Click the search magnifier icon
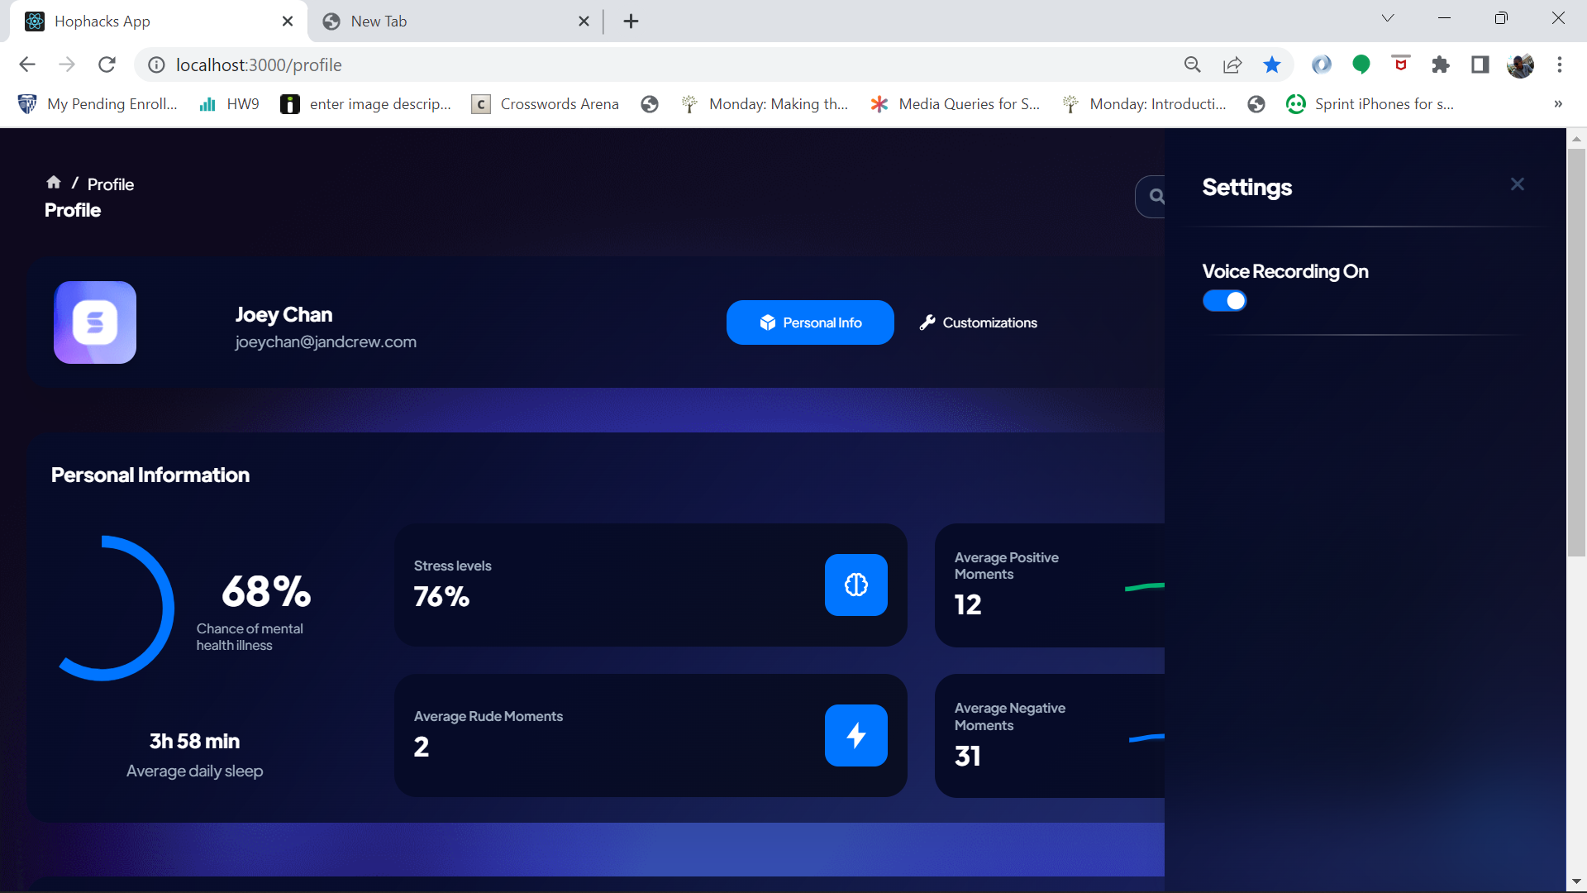The image size is (1587, 893). pyautogui.click(x=1156, y=196)
